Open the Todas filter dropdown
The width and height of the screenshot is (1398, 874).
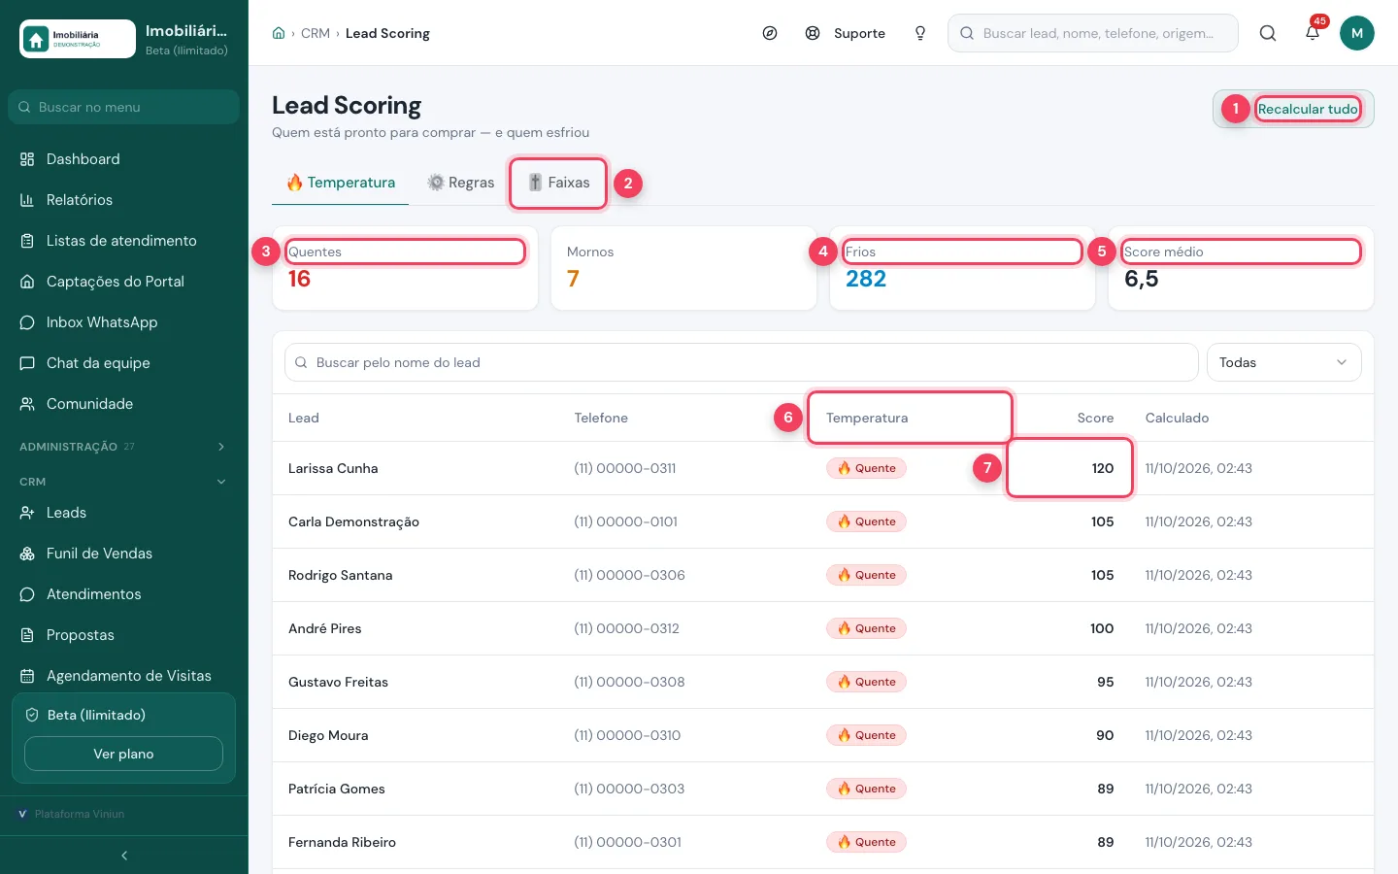(x=1283, y=362)
